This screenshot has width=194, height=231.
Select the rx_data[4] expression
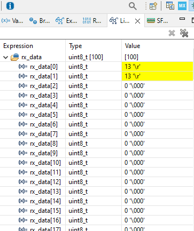[x=44, y=105]
